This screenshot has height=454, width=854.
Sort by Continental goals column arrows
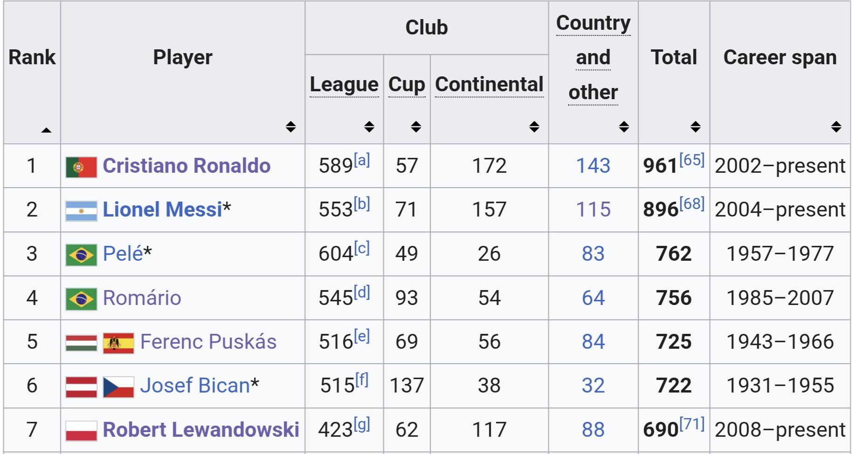(x=534, y=127)
